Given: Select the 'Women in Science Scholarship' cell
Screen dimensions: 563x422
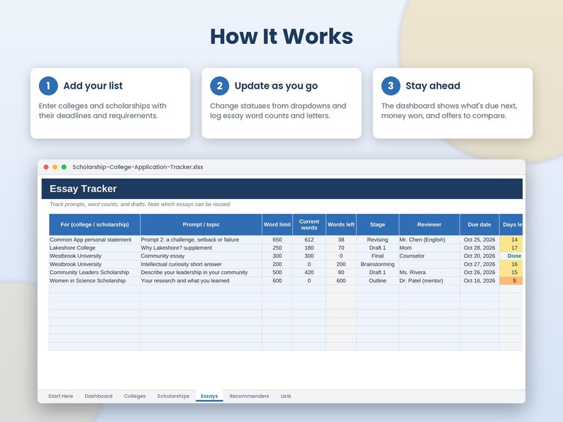Looking at the screenshot, I should pos(94,280).
